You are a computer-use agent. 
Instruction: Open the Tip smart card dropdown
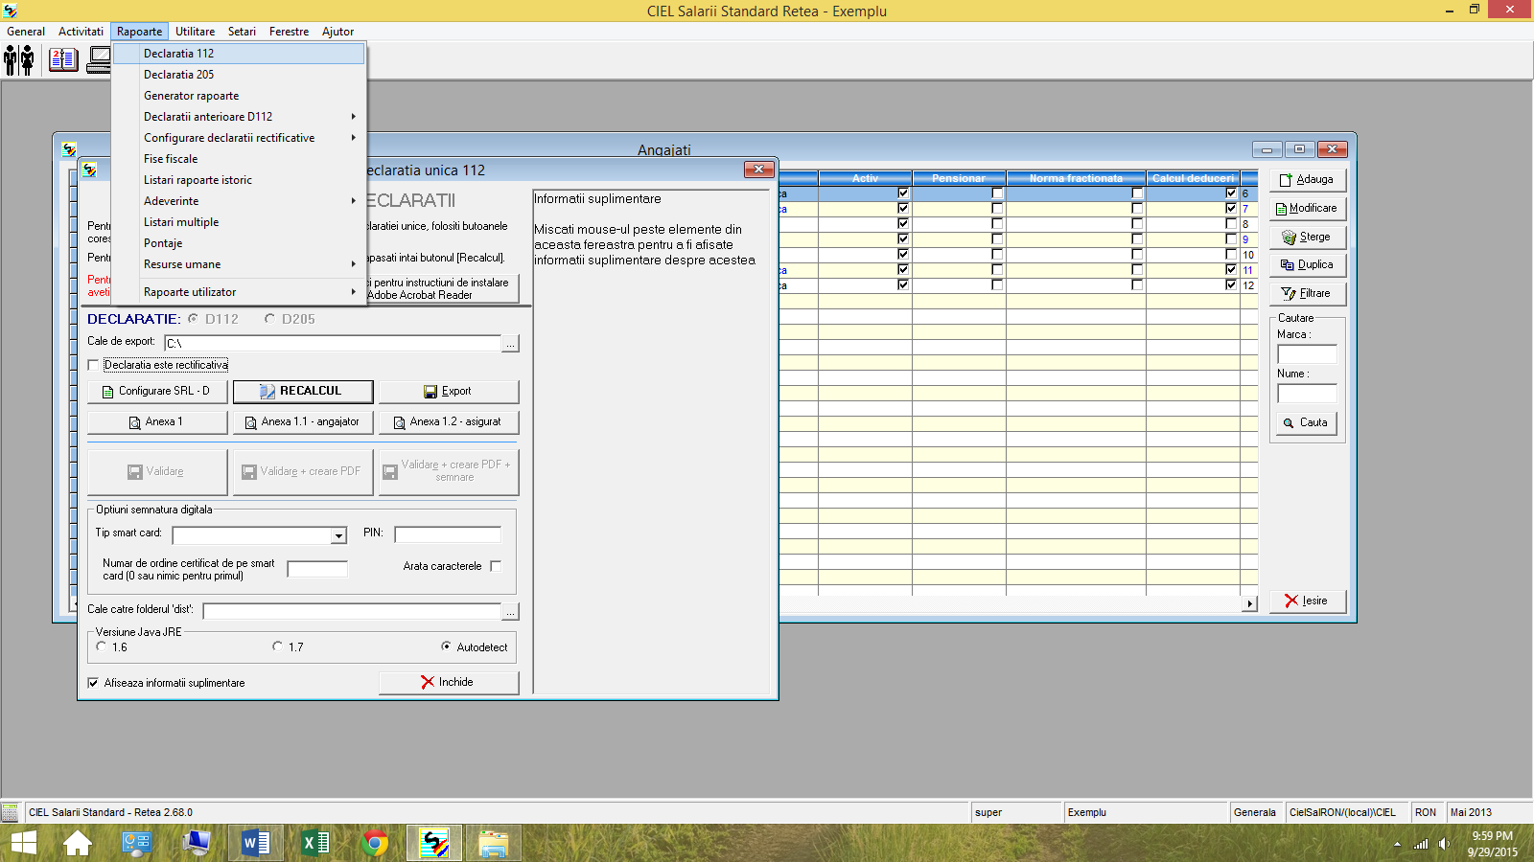pos(338,536)
